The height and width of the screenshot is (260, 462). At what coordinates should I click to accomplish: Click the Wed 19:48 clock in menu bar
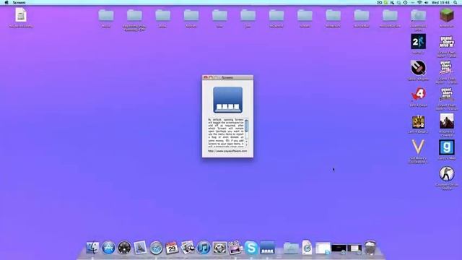click(440, 2)
